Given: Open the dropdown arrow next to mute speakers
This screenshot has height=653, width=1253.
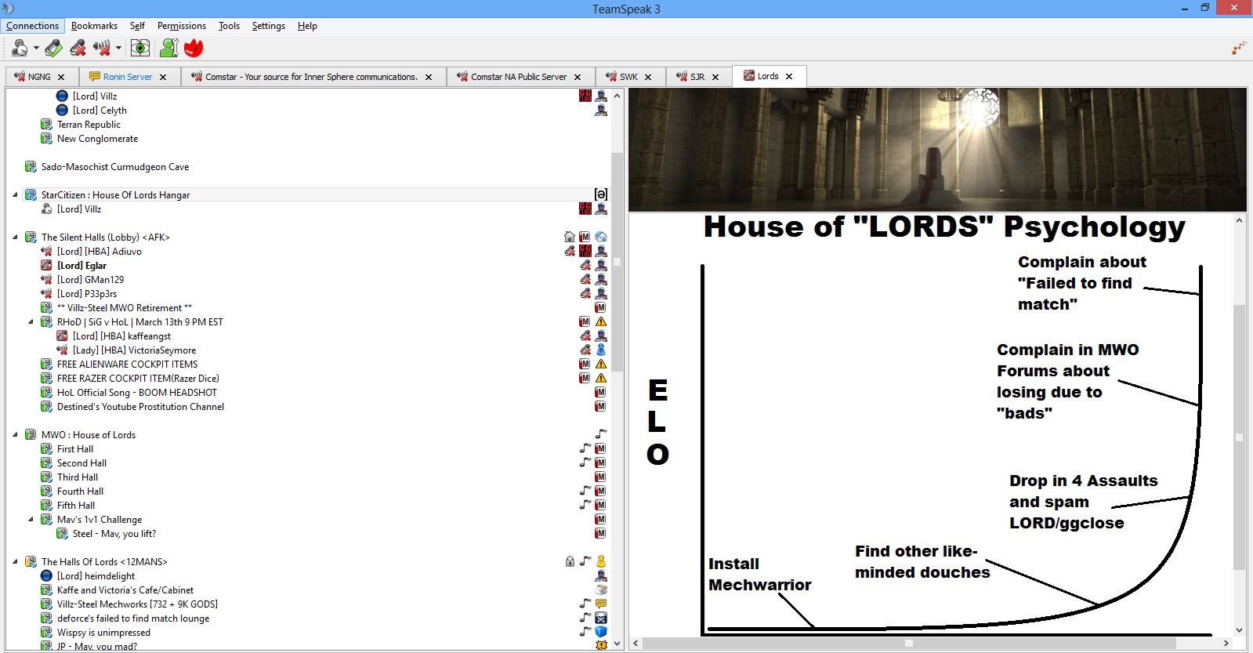Looking at the screenshot, I should 118,49.
